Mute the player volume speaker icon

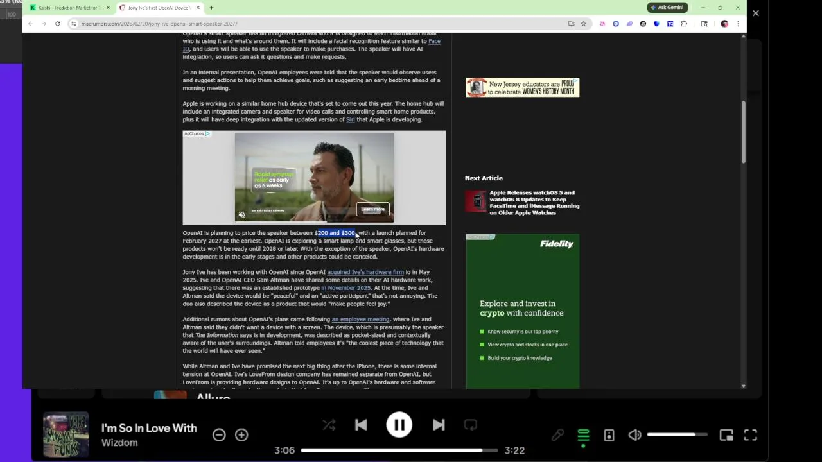click(634, 435)
